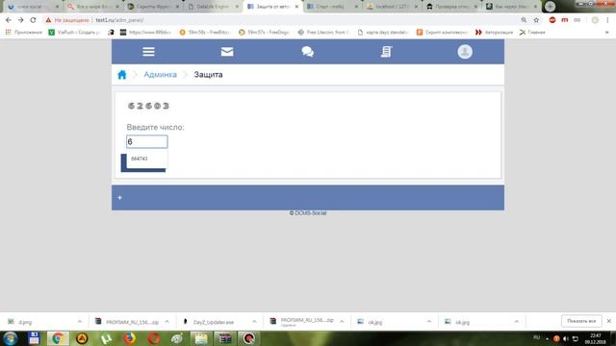
Task: Click the captcha digits image
Action: pos(148,106)
